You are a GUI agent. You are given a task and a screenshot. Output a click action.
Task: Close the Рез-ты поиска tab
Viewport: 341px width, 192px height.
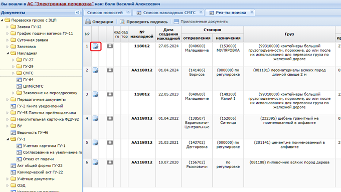point(252,12)
